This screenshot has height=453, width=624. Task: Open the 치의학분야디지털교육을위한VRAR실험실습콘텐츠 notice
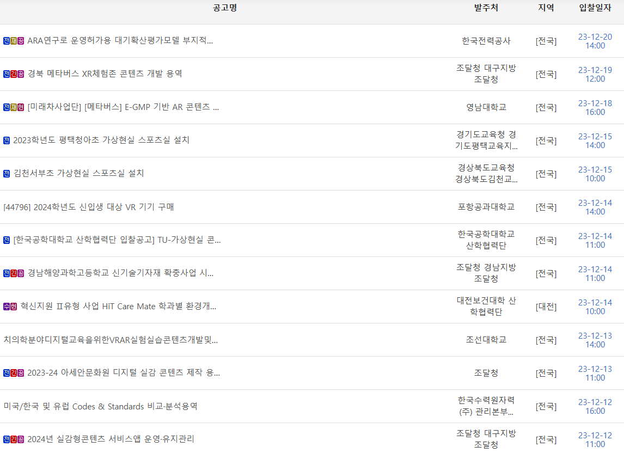pos(111,340)
